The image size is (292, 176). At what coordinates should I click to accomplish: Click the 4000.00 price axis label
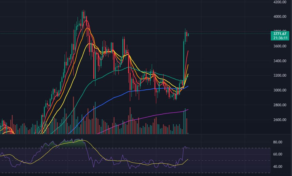tap(280, 17)
